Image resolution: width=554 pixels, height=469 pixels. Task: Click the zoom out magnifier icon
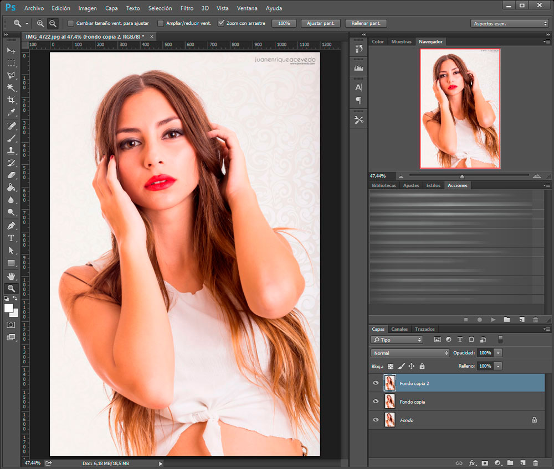(x=53, y=23)
